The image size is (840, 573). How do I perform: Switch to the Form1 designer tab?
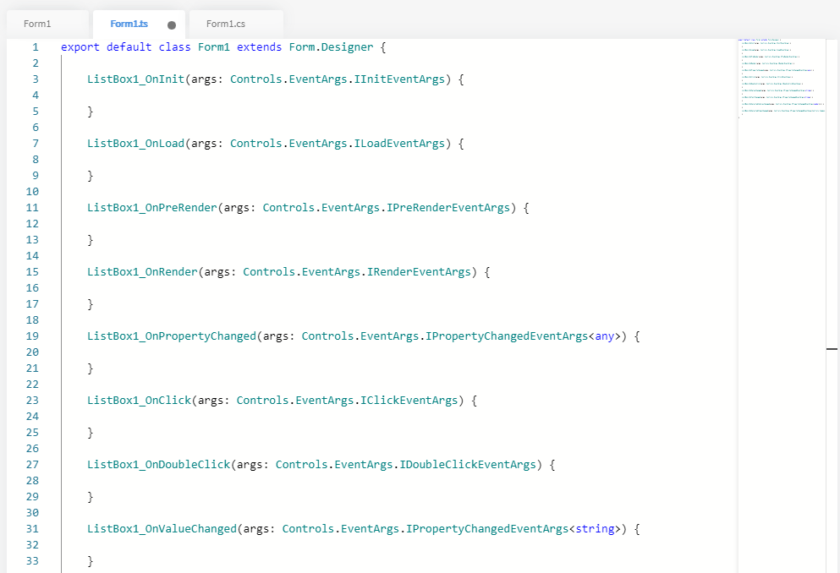click(x=37, y=24)
